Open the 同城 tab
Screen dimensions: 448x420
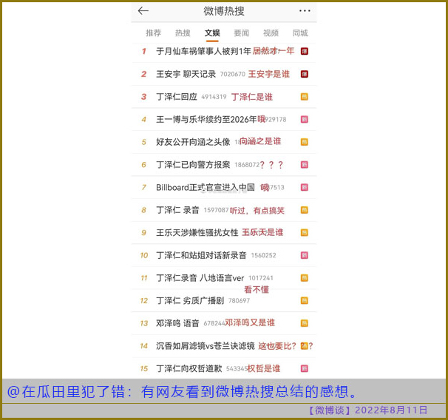[x=300, y=33]
